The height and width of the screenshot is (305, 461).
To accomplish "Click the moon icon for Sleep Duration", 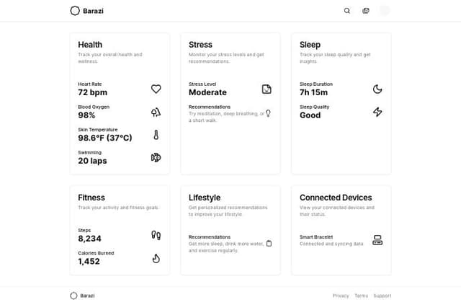I will (x=377, y=89).
